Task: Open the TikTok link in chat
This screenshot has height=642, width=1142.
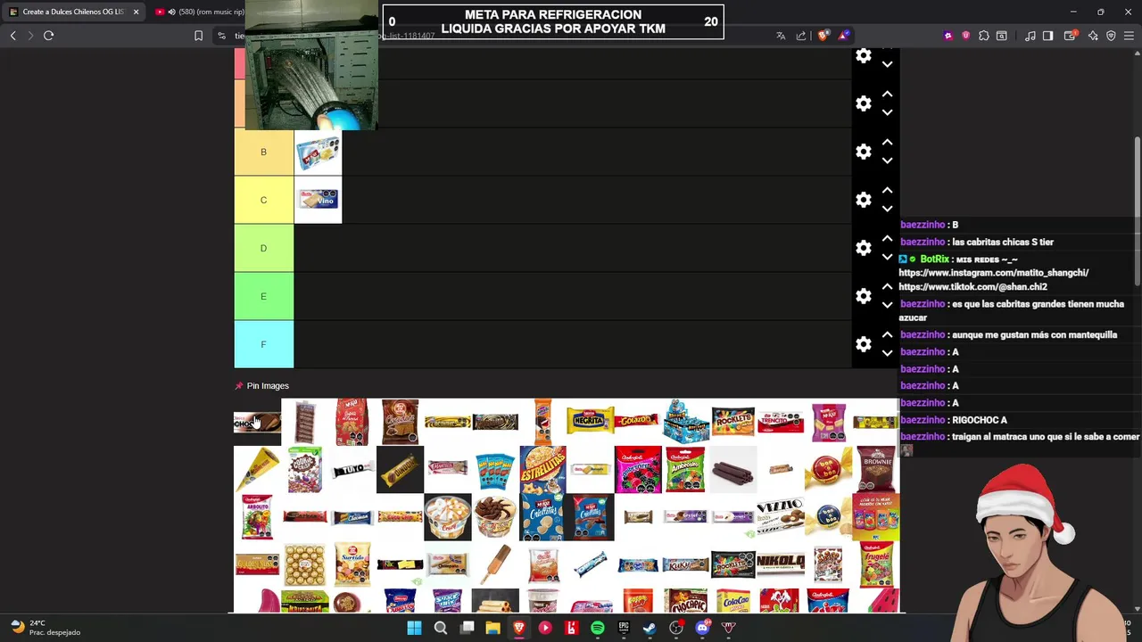Action: pyautogui.click(x=973, y=287)
